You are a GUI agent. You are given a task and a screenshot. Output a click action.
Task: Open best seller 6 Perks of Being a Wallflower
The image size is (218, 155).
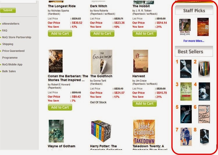coord(204,114)
